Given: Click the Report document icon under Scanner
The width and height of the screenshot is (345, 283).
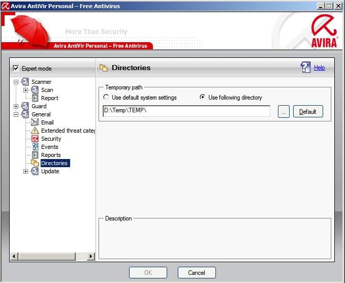Looking at the screenshot, I should point(35,98).
